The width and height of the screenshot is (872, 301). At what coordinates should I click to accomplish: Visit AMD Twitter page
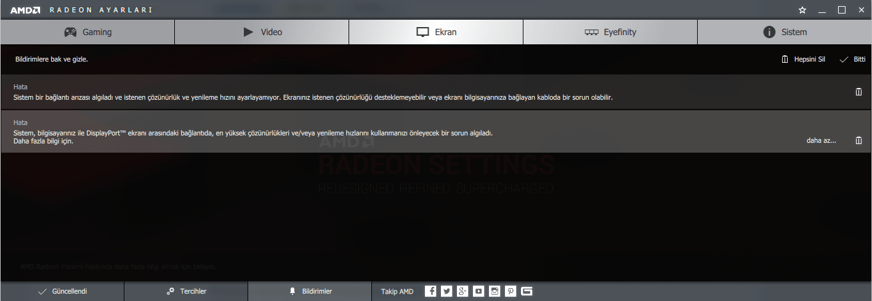pyautogui.click(x=447, y=291)
